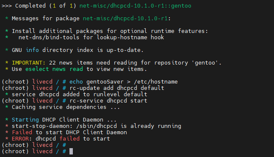274x157 pixels.
Task: Click 'eselect news read' command text
Action: [54, 69]
